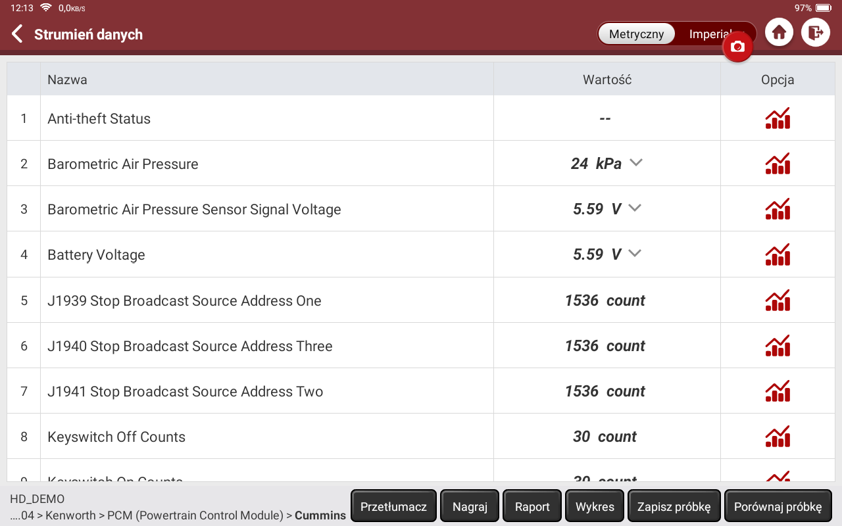View chart for J1939 Stop Broadcast row
Viewport: 842px width, 526px height.
(778, 300)
